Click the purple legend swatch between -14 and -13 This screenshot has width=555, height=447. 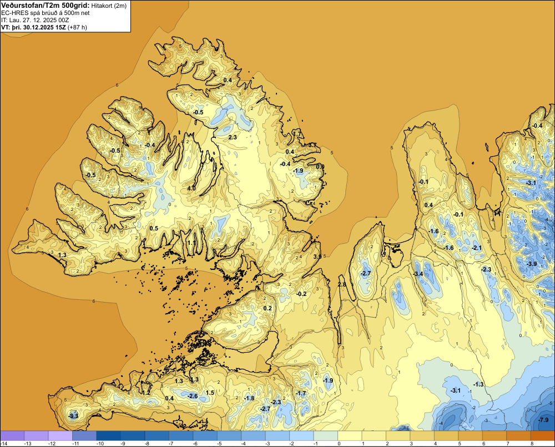point(12,436)
